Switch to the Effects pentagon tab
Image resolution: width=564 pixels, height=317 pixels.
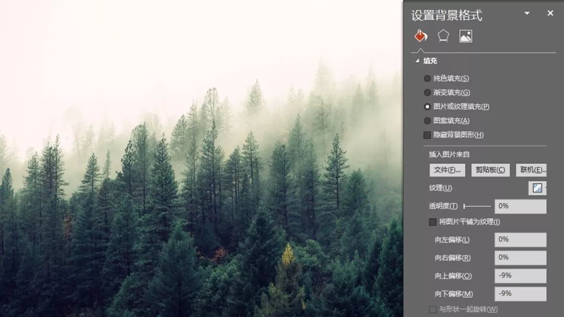tap(443, 36)
